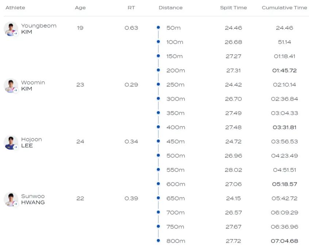Select reaction time value 0.34
Screen dimensions: 309x247
(131, 141)
